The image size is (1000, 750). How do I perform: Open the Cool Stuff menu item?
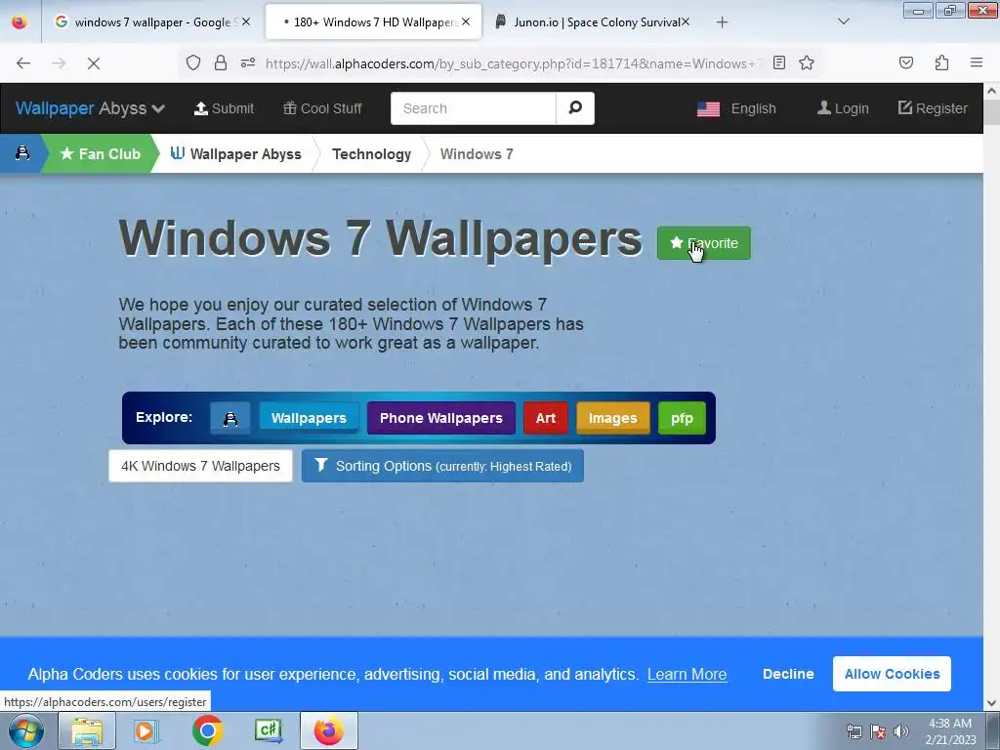coord(322,108)
